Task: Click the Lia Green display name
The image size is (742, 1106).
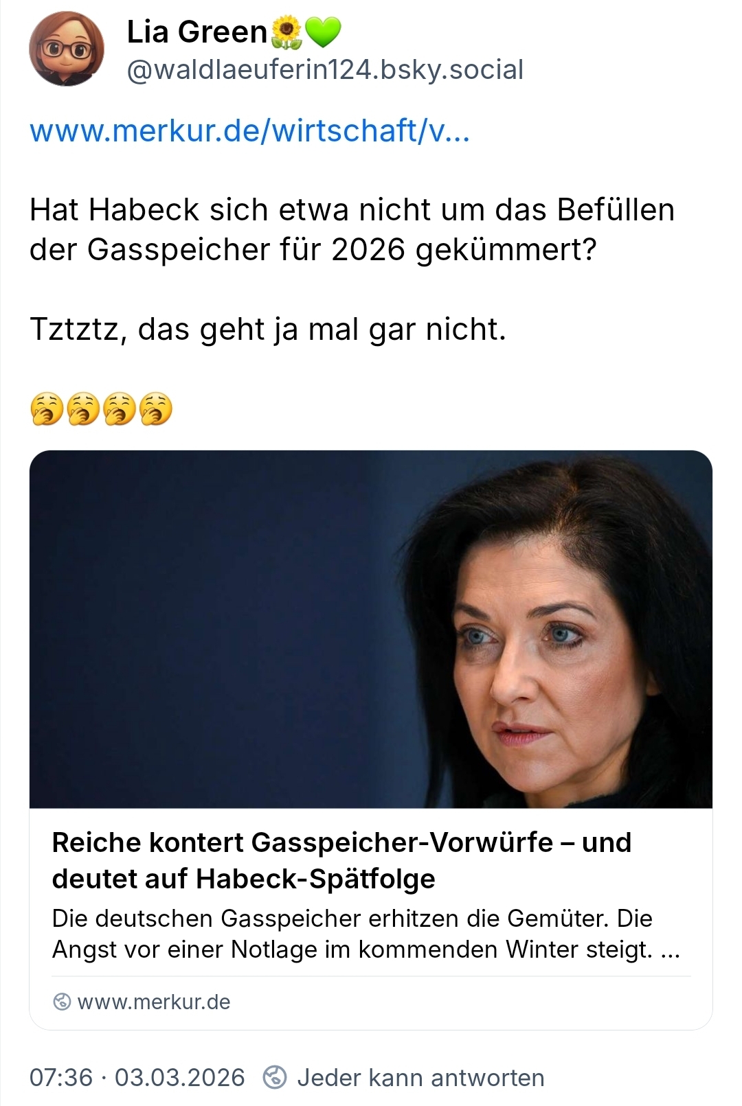Action: (196, 32)
